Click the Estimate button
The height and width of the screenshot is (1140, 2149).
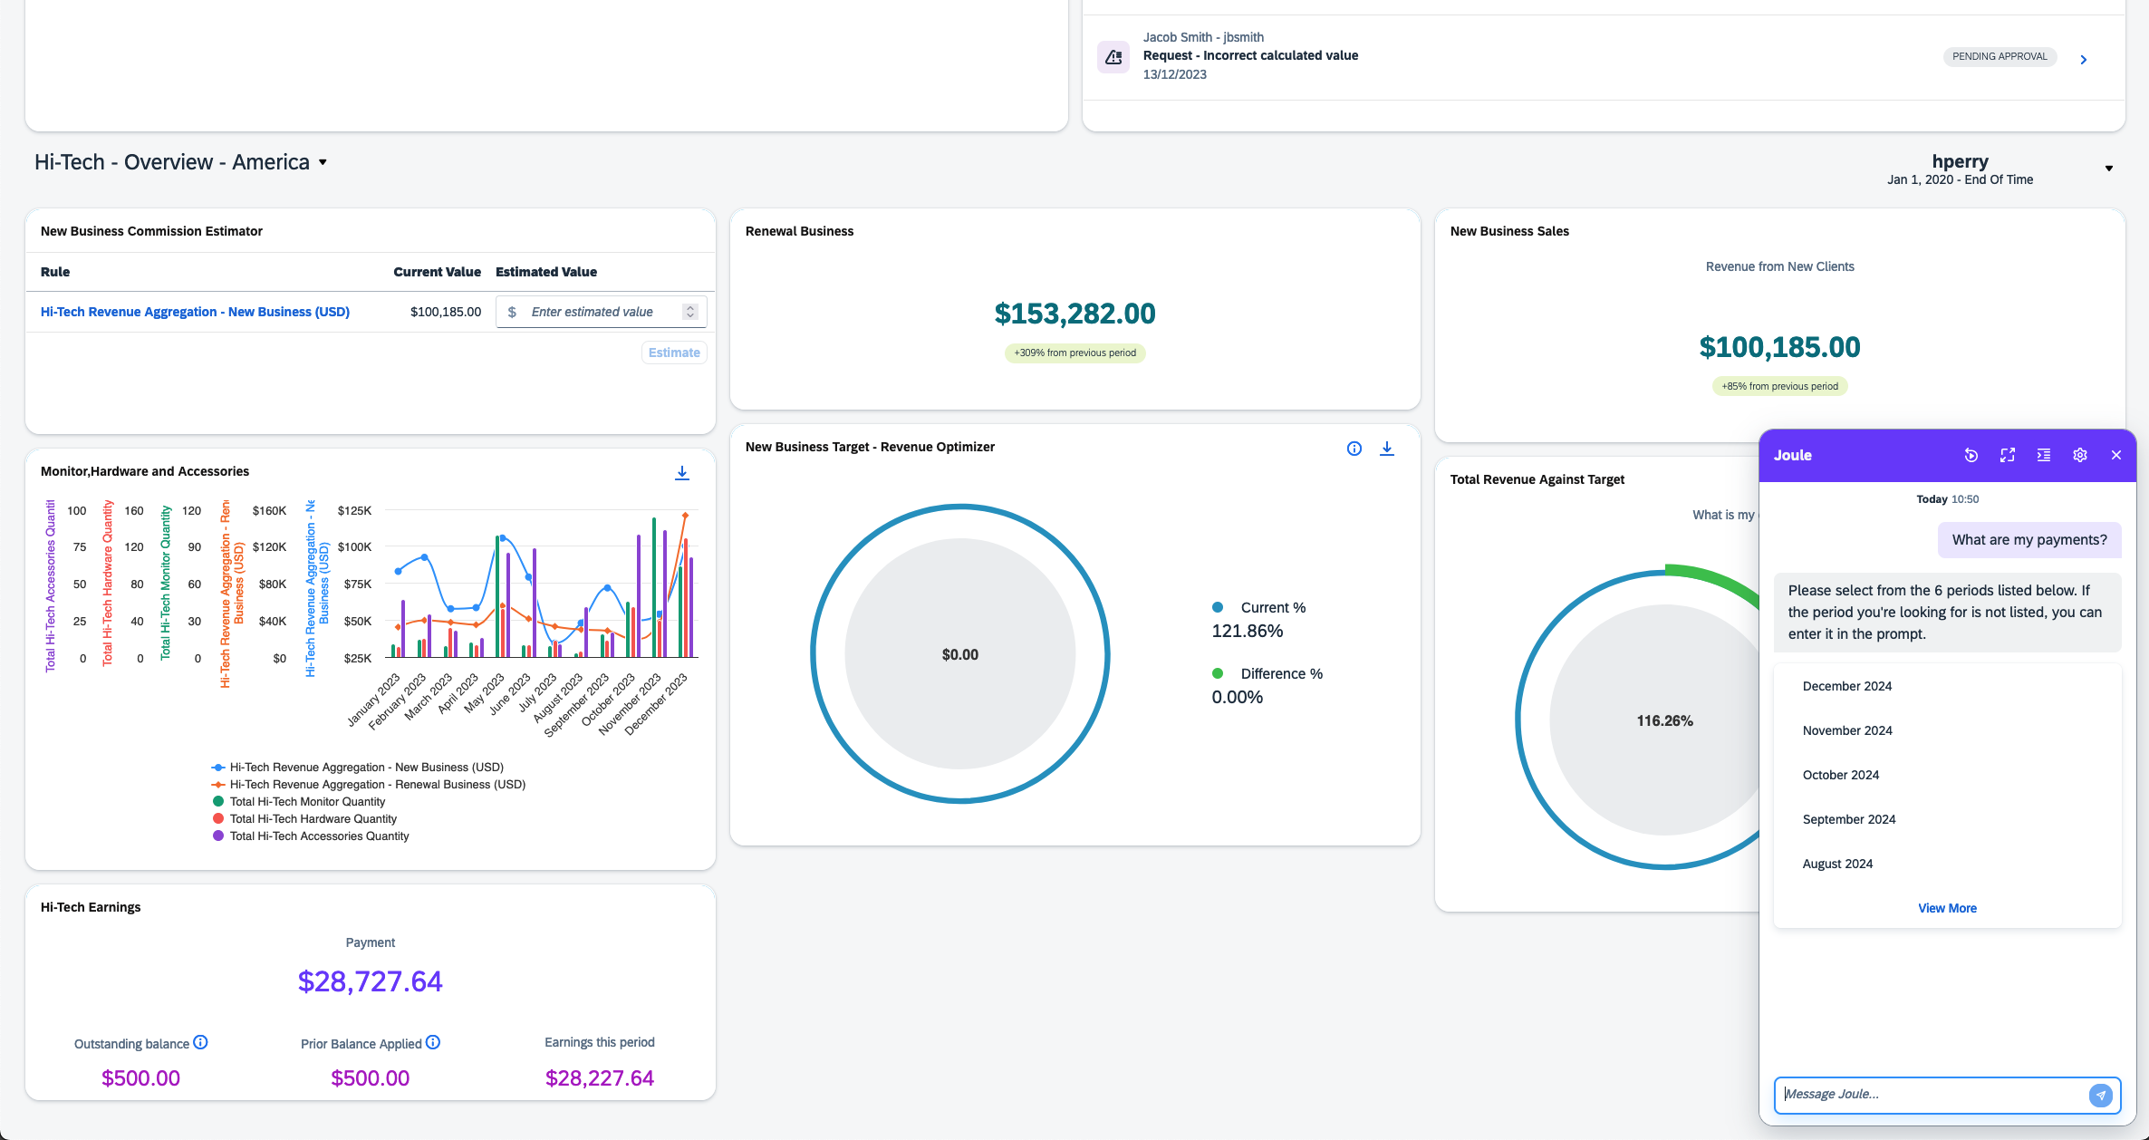674,353
